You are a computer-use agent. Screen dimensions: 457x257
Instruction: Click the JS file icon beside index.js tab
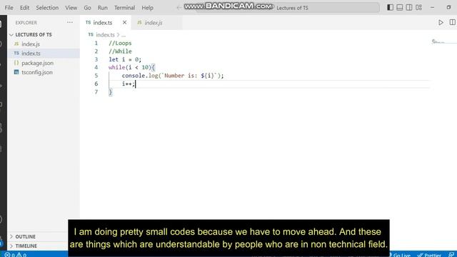point(139,22)
